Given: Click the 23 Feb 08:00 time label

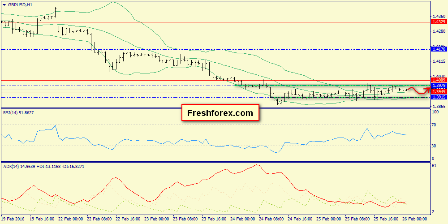Looking at the screenshot, I should (x=185, y=219).
